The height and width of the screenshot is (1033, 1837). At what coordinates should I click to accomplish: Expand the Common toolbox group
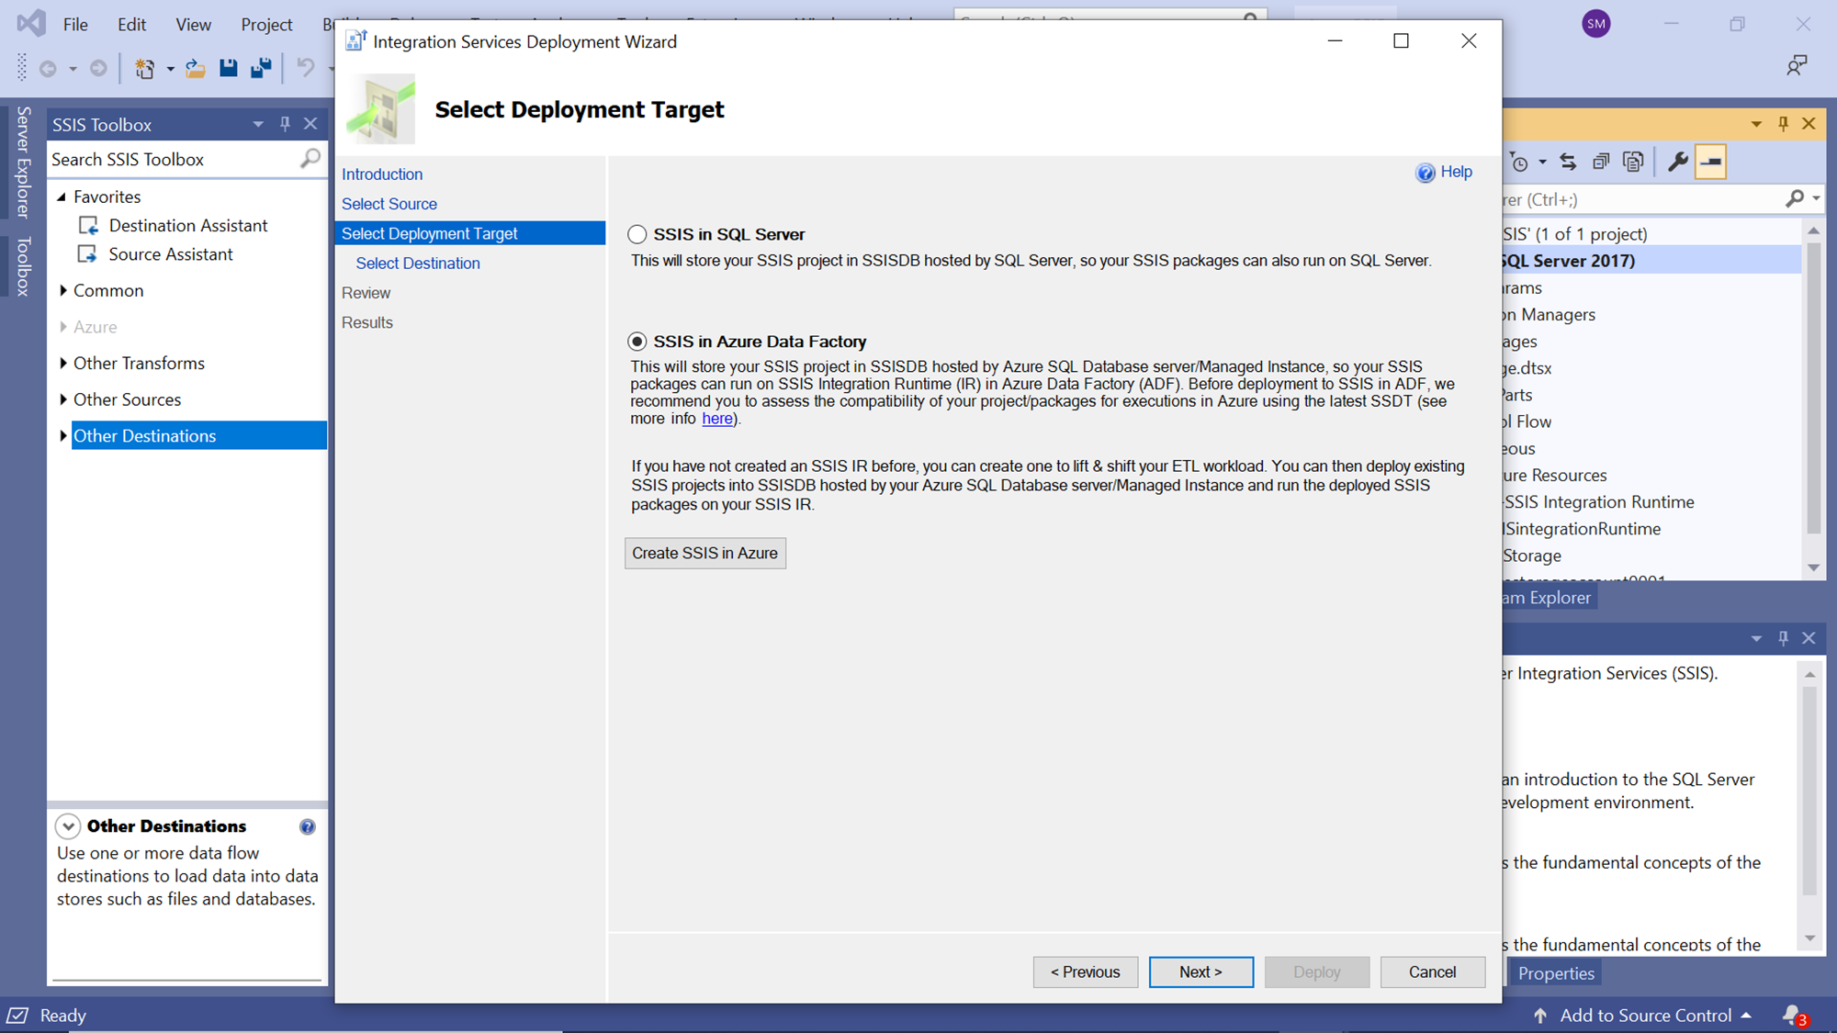pyautogui.click(x=63, y=290)
